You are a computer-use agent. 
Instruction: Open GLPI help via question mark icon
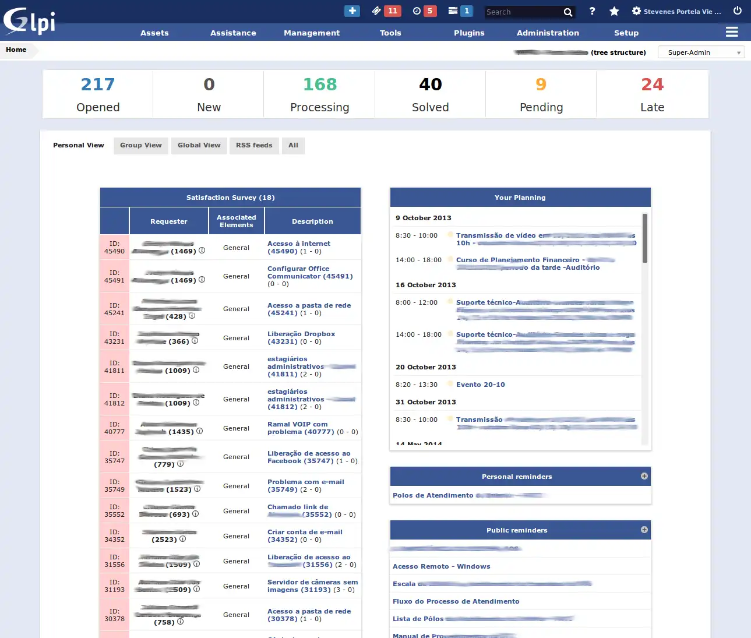coord(592,11)
